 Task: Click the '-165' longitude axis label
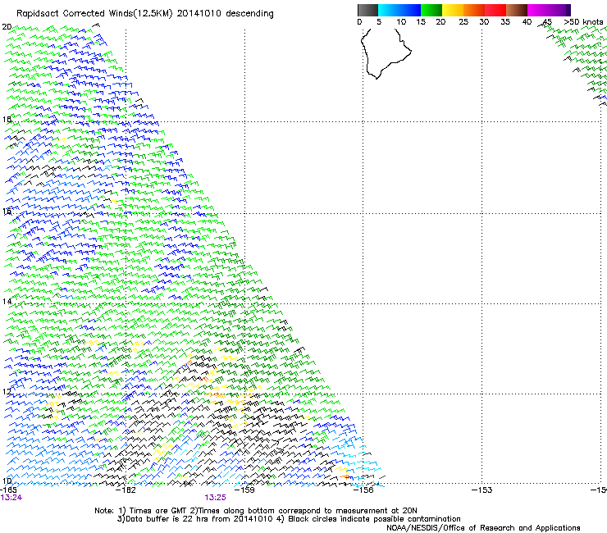pyautogui.click(x=8, y=490)
